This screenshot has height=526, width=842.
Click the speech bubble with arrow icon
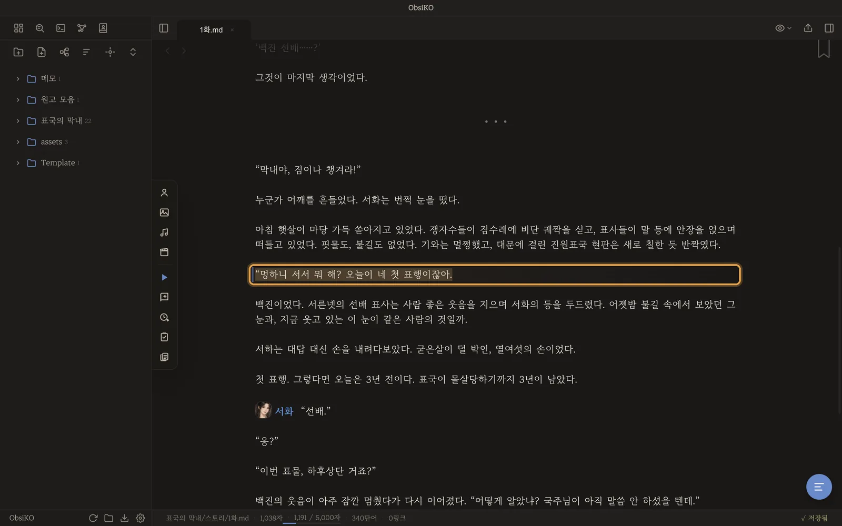point(164,297)
